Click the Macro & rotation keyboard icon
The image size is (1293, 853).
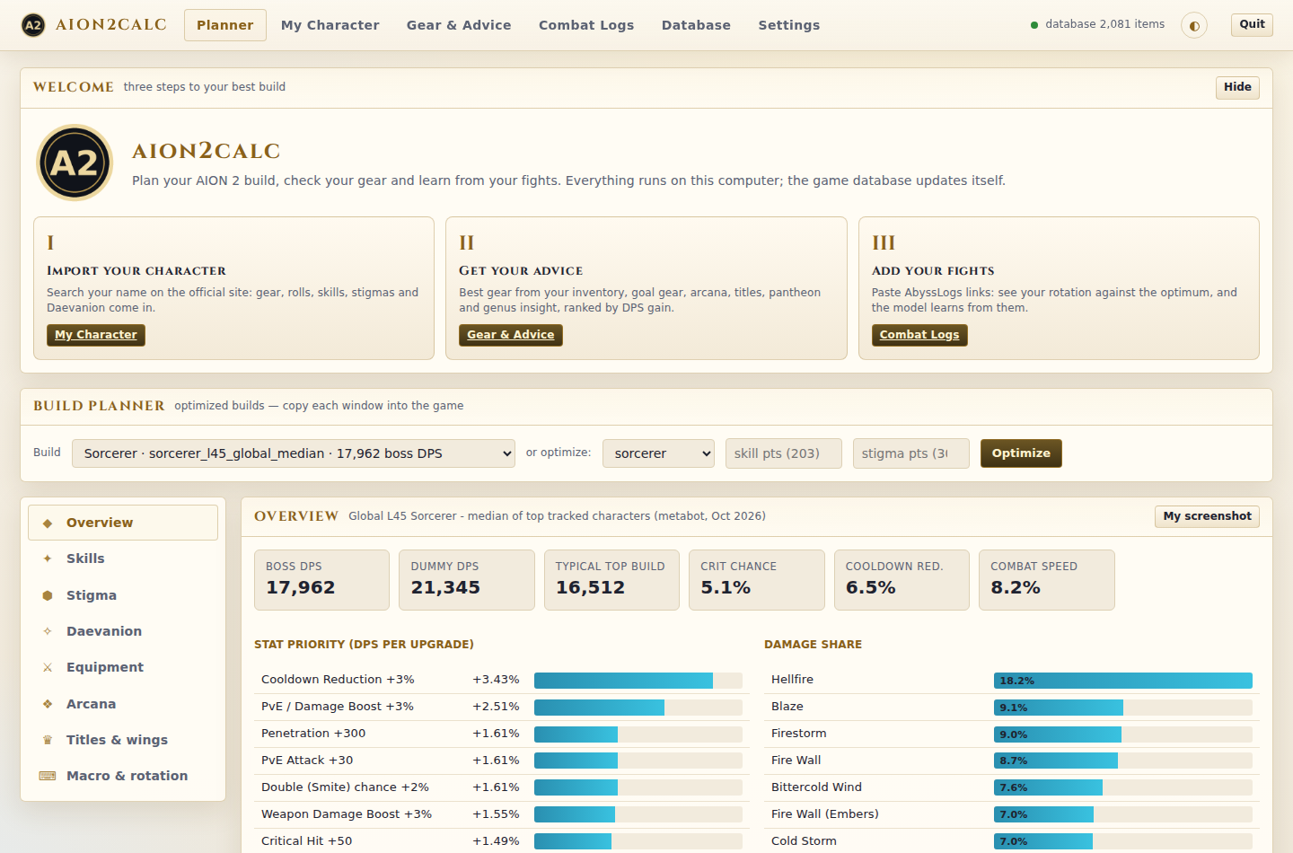(x=48, y=776)
